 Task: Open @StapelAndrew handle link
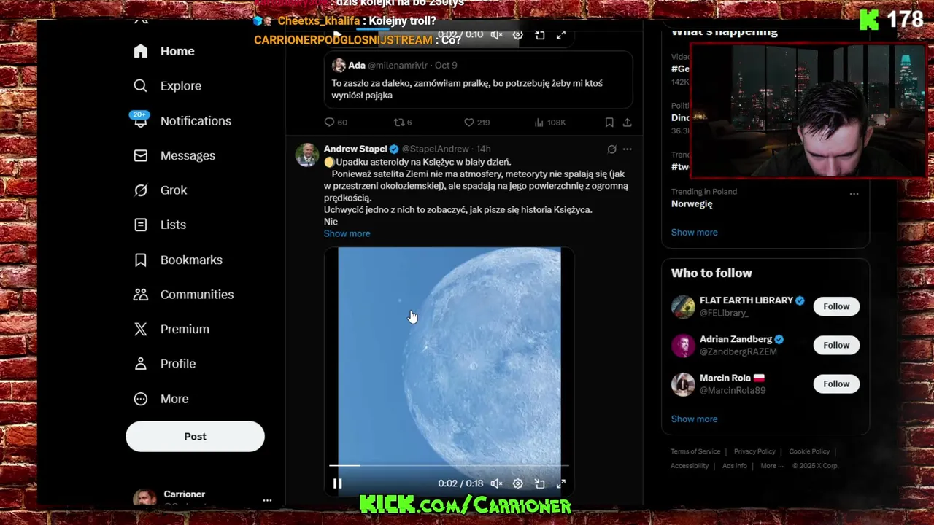(436, 149)
